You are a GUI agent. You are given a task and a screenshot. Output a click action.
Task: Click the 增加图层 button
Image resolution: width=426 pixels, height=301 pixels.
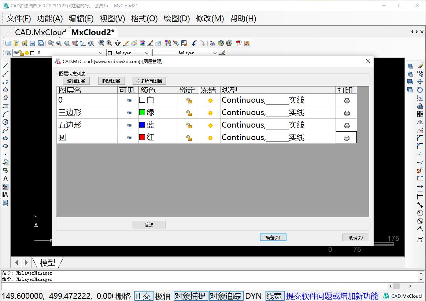pyautogui.click(x=76, y=81)
